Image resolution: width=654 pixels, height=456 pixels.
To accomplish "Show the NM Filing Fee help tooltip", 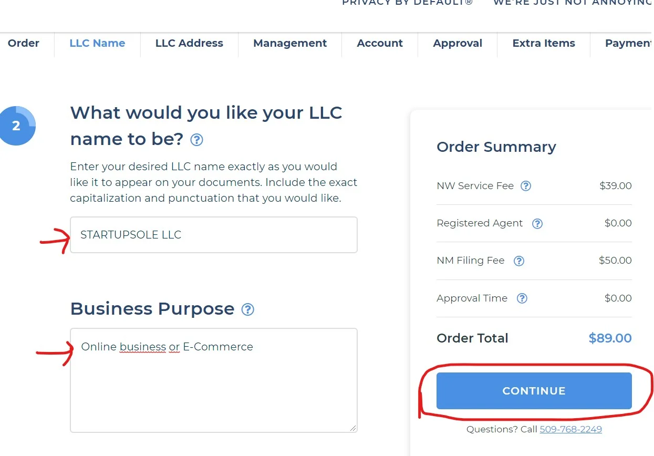I will click(x=519, y=261).
